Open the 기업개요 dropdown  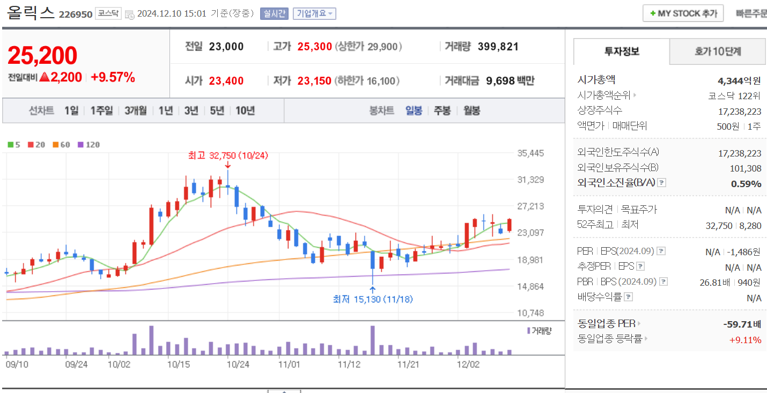[315, 13]
